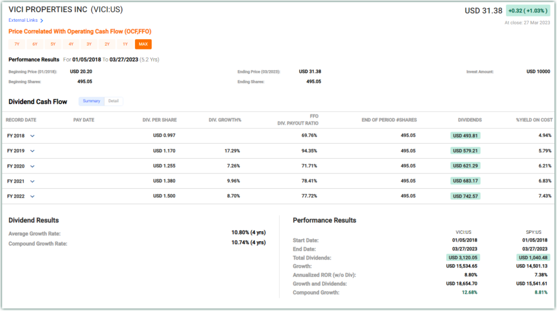Click the 10.80% (4 yrs) average growth rate

click(x=249, y=233)
